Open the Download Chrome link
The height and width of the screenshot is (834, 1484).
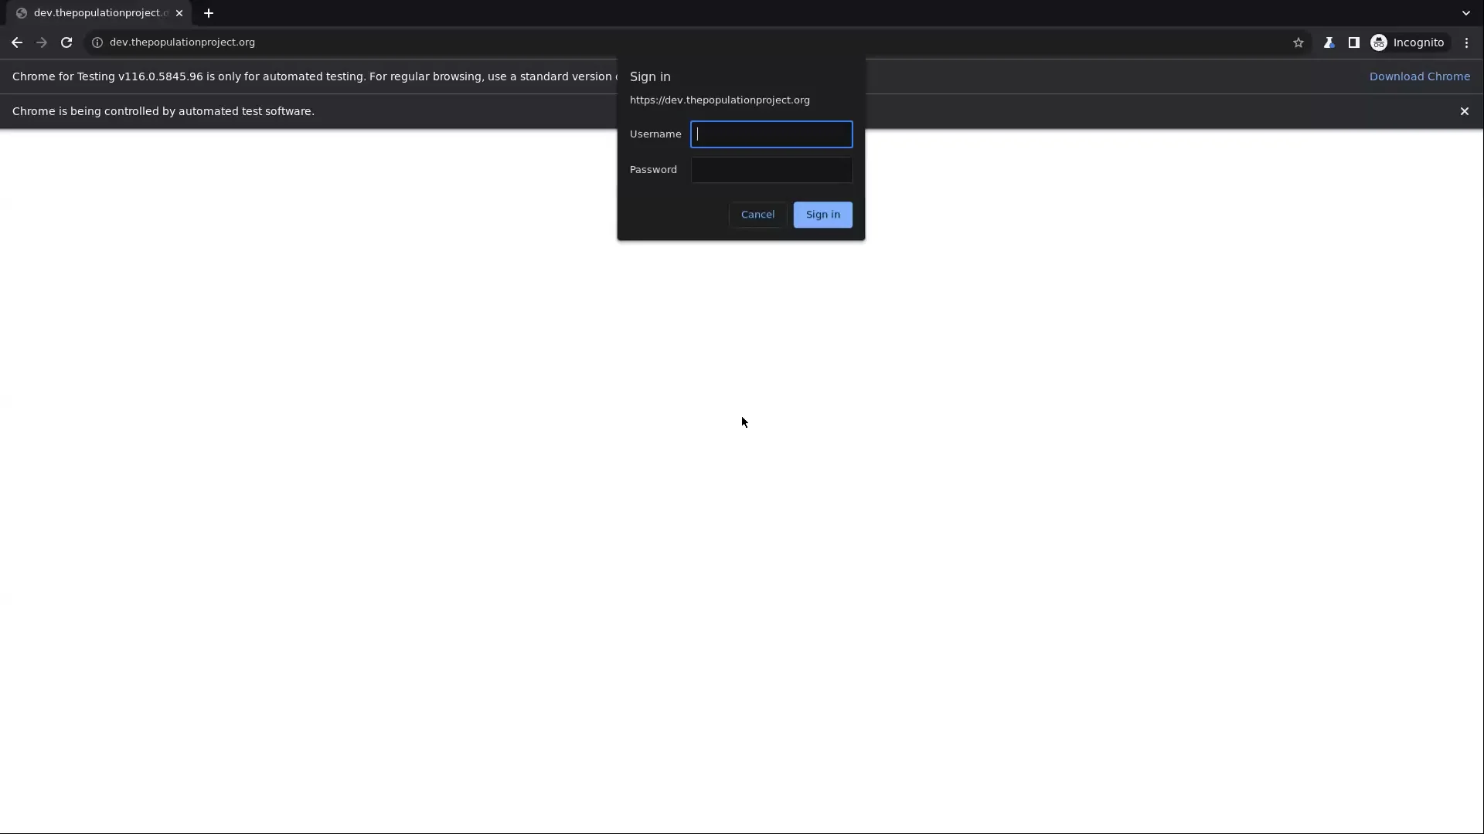tap(1421, 76)
